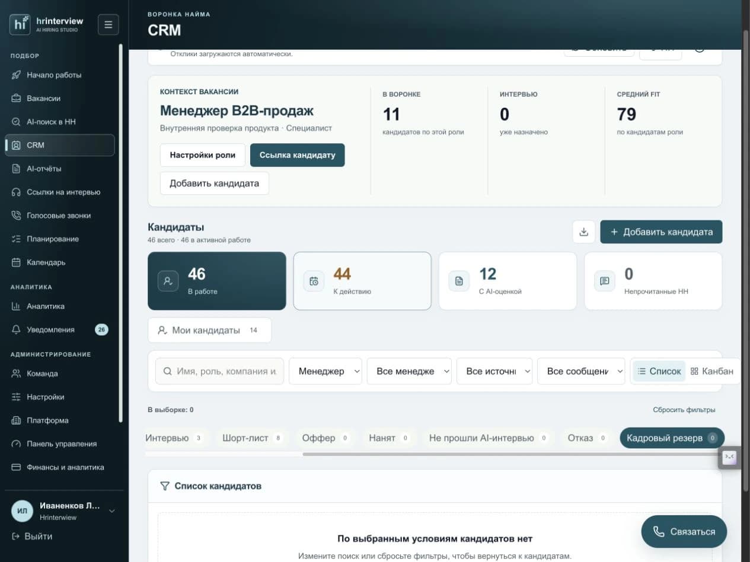Click the hrinterview logo icon
The image size is (750, 562).
tap(20, 24)
